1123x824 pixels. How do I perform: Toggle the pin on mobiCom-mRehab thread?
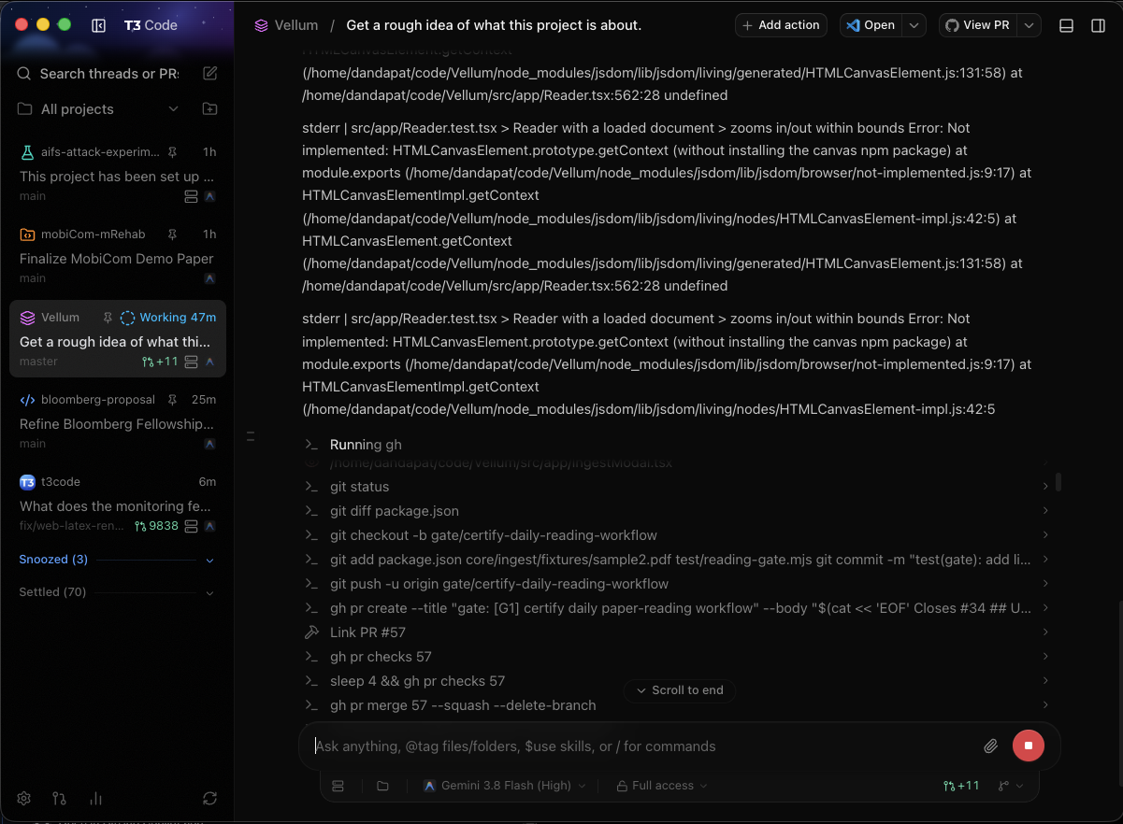tap(172, 234)
